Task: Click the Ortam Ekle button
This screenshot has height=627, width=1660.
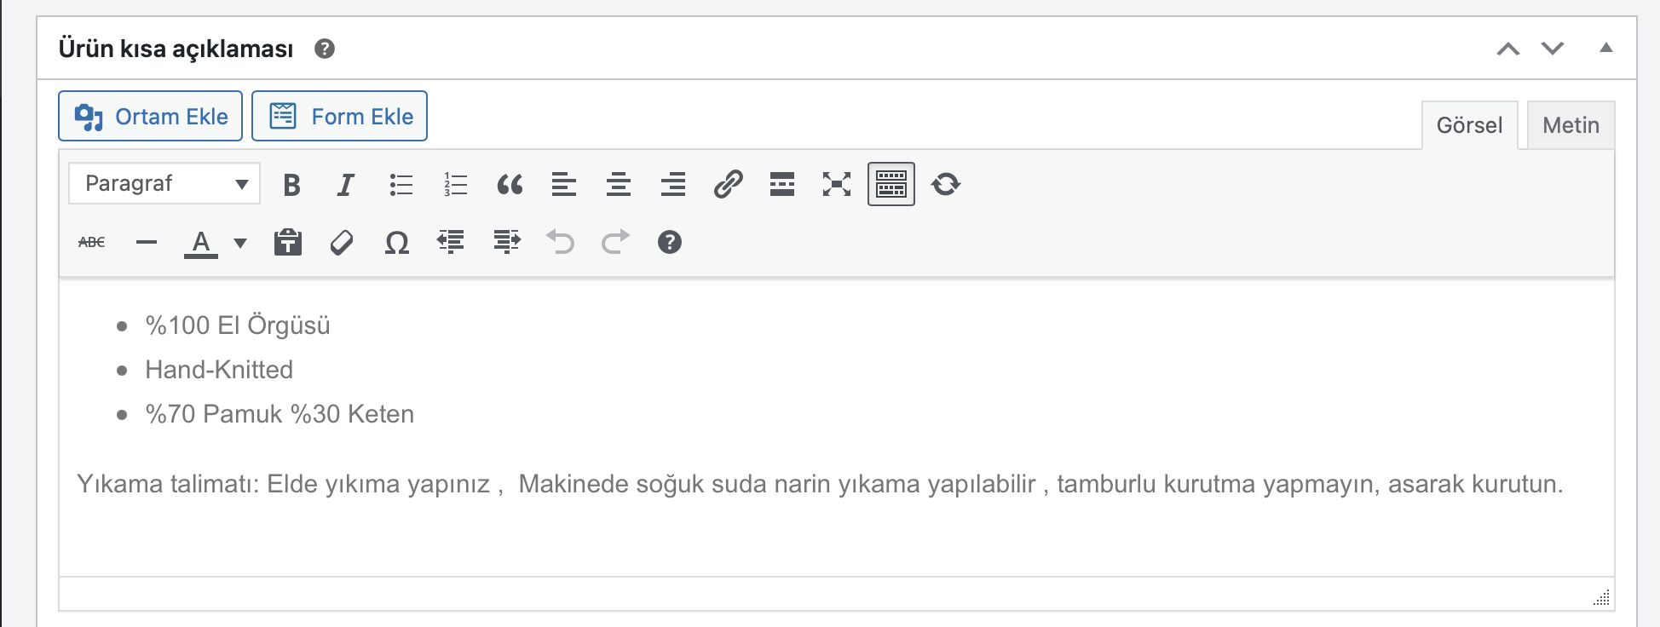Action: tap(150, 116)
